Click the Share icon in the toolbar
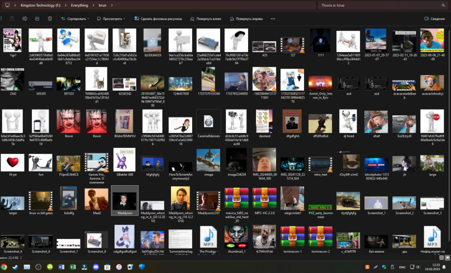The height and width of the screenshot is (273, 451). [x=37, y=18]
